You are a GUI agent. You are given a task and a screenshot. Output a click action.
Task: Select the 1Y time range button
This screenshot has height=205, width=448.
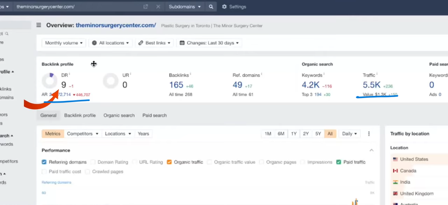(x=294, y=134)
